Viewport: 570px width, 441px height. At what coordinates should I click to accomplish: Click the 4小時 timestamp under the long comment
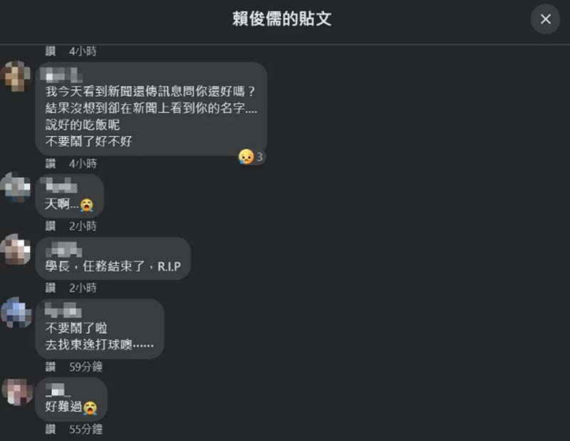[83, 164]
